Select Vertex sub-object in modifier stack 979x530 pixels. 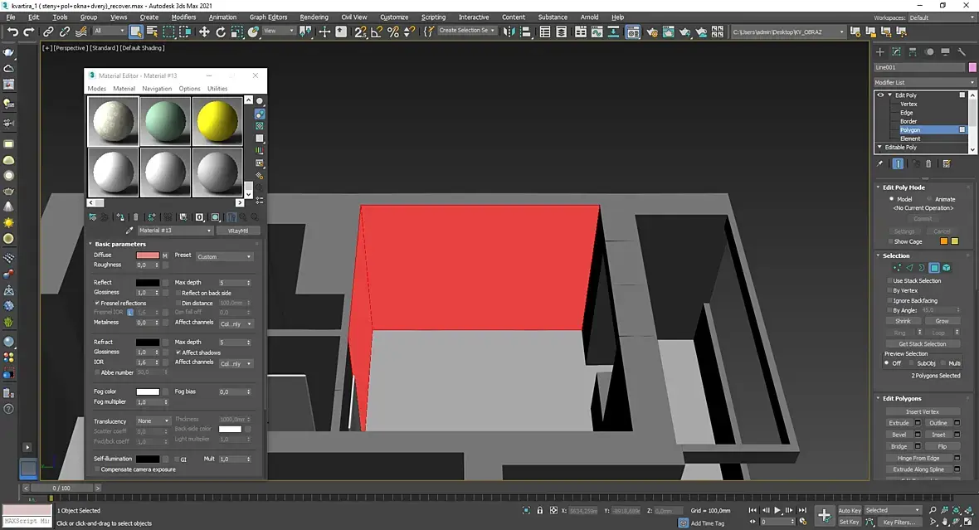(908, 104)
